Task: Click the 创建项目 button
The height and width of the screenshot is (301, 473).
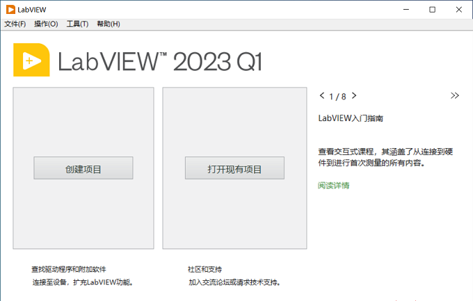Action: (83, 168)
